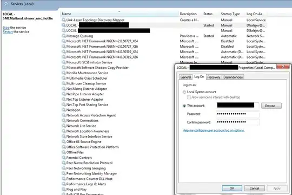Select the Parental Controls service icon
This screenshot has width=292, height=195.
(64, 158)
